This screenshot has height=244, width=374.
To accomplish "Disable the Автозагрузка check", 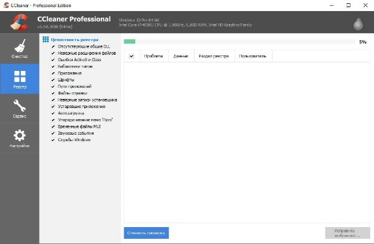I will (x=53, y=113).
